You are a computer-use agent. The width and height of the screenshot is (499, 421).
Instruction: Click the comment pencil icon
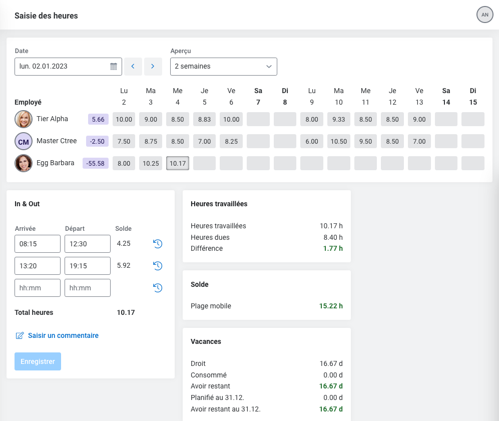(20, 335)
